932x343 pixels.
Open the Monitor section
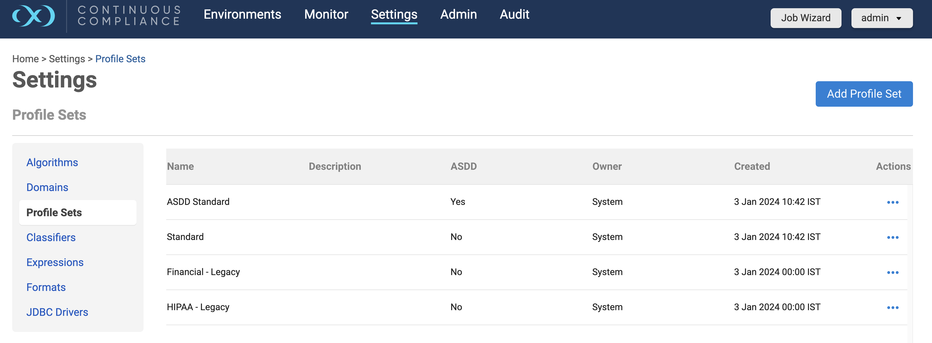326,14
